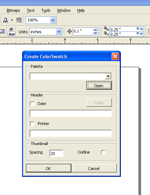
Task: Click the partially visible landscape page icon
Action: point(2,31)
